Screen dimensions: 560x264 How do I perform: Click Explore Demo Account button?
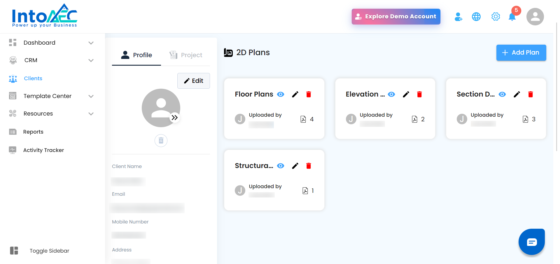point(396,17)
